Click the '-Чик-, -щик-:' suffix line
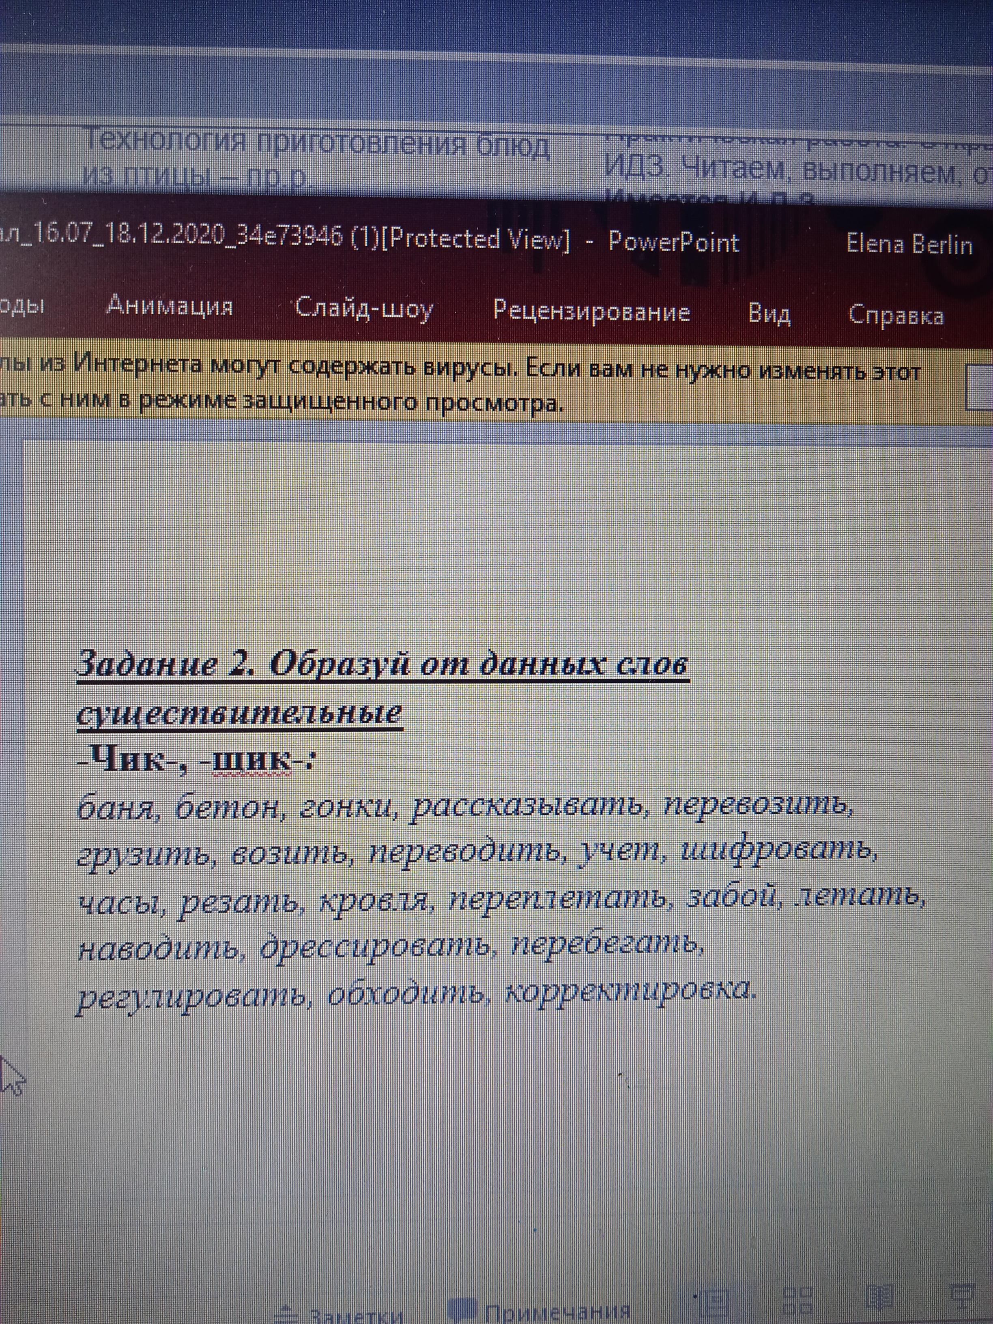The height and width of the screenshot is (1324, 993). (x=196, y=761)
